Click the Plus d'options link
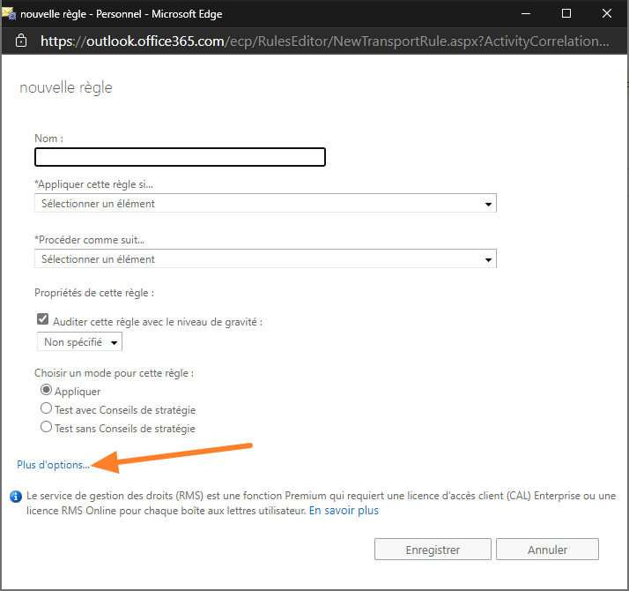 53,465
